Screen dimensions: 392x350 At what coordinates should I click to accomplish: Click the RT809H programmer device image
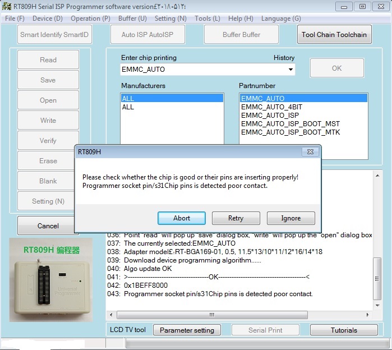(x=51, y=280)
